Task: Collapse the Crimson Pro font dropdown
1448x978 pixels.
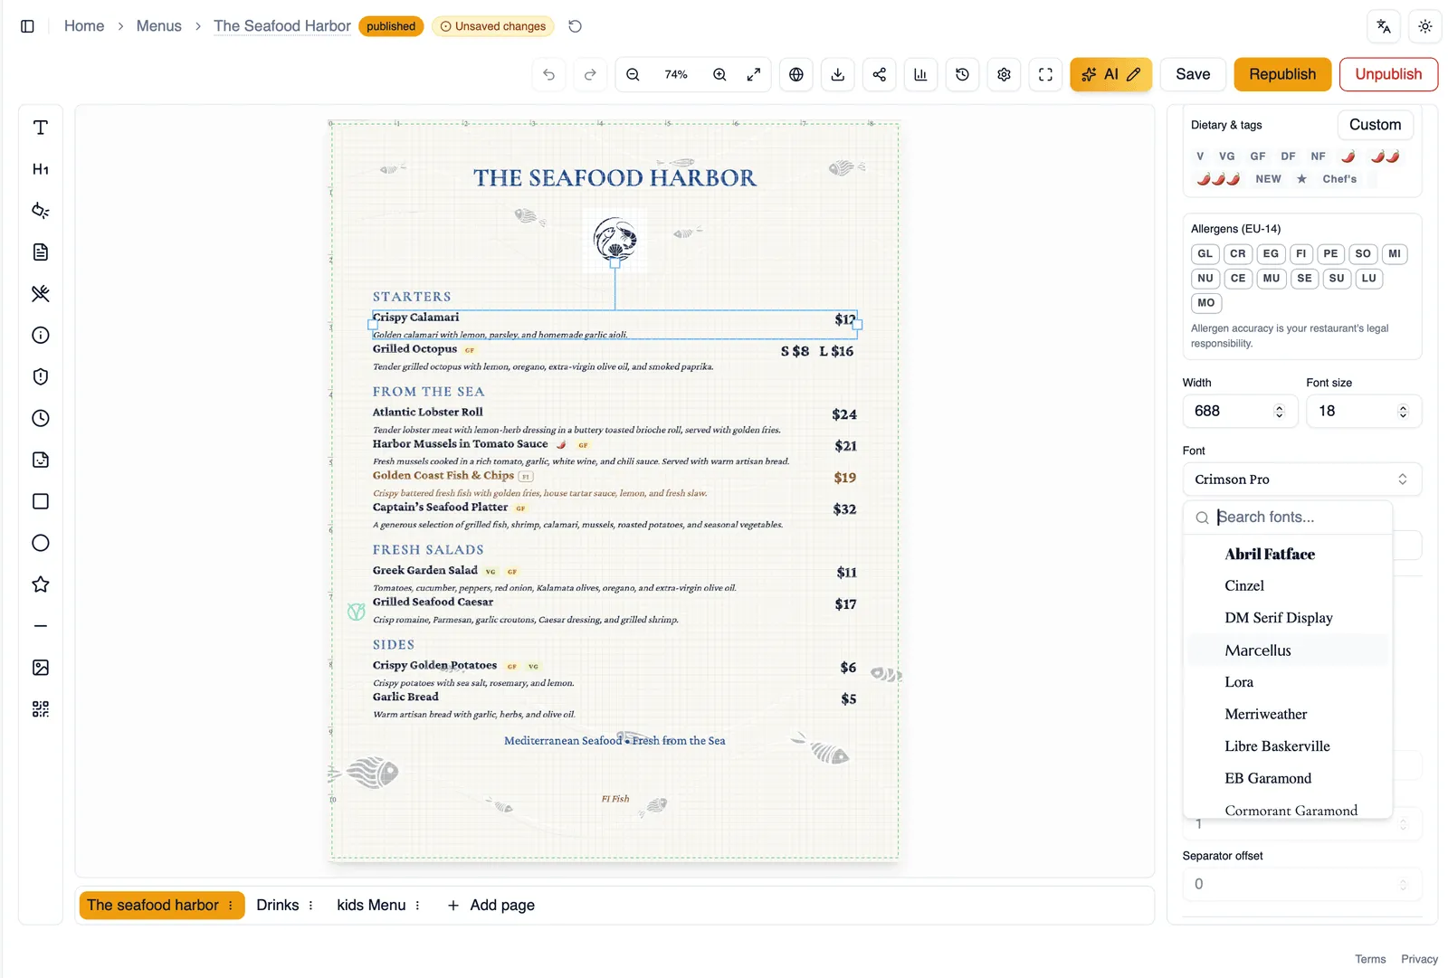Action: [1301, 480]
